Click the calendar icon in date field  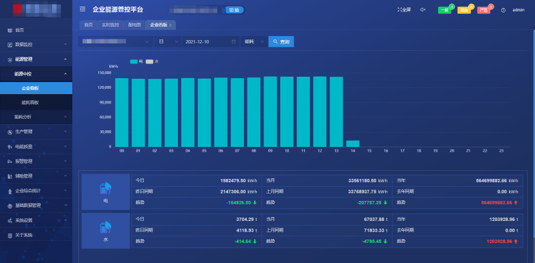233,41
